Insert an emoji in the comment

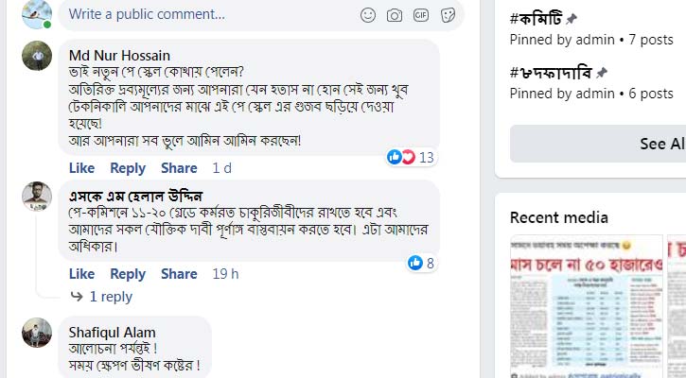368,14
